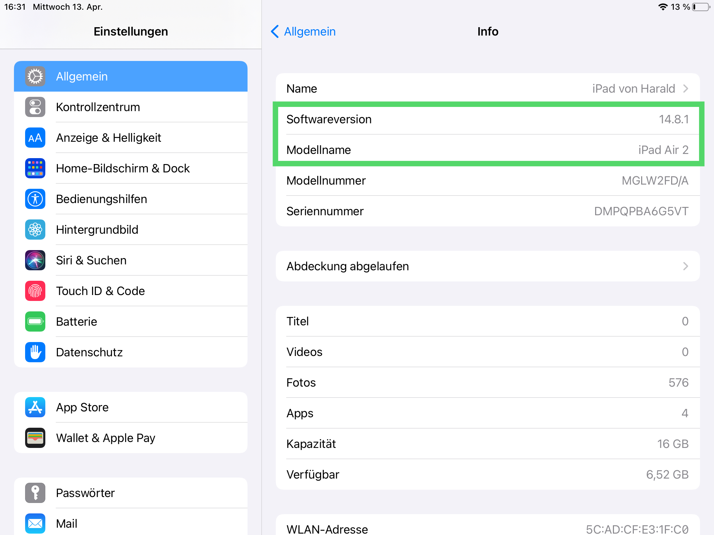Image resolution: width=714 pixels, height=535 pixels.
Task: Tap the App Store icon
Action: [35, 407]
